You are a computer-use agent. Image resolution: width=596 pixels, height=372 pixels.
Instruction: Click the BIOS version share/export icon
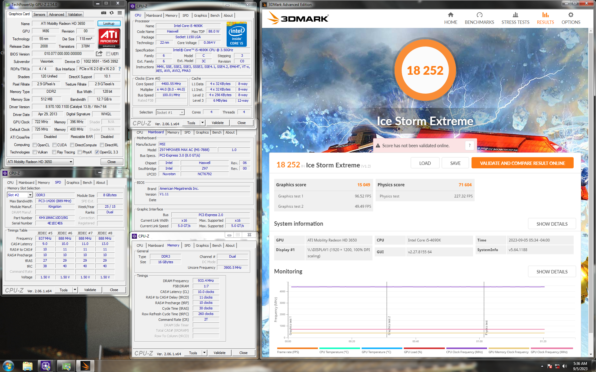[99, 54]
